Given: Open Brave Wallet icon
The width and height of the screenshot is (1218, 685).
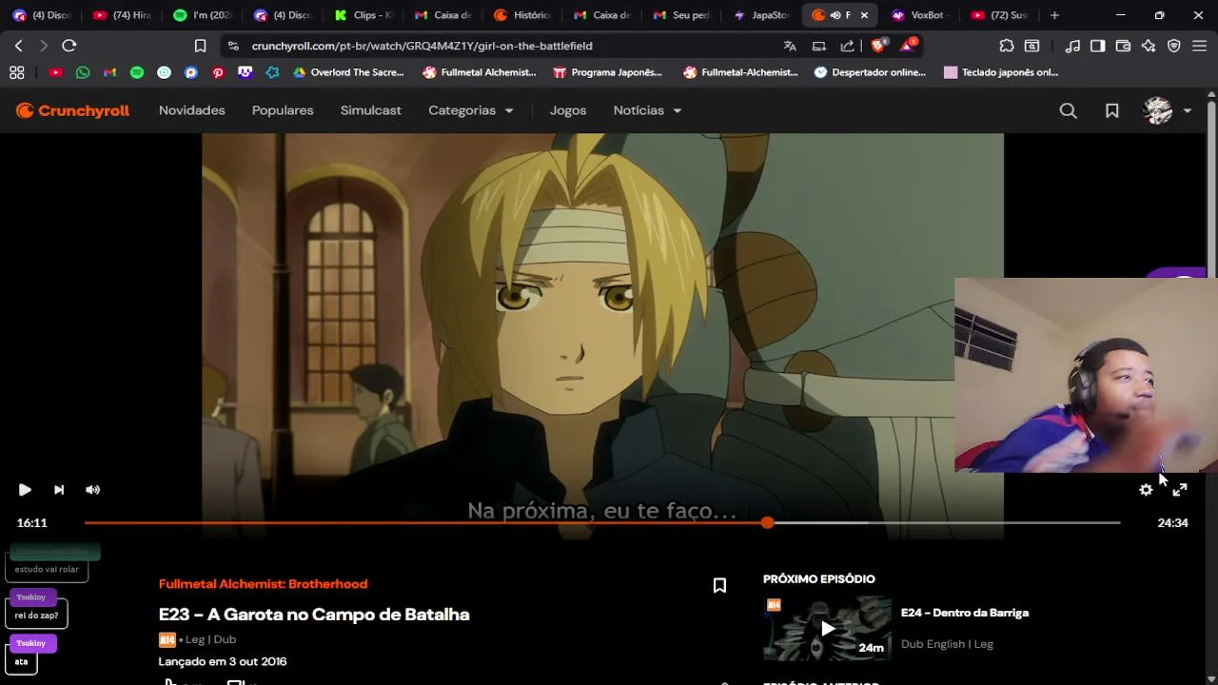Looking at the screenshot, I should pos(1123,46).
